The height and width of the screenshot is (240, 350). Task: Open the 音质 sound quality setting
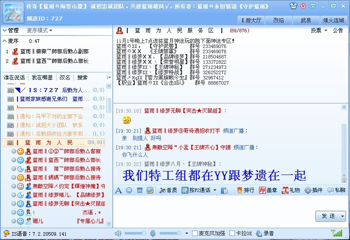(168, 190)
